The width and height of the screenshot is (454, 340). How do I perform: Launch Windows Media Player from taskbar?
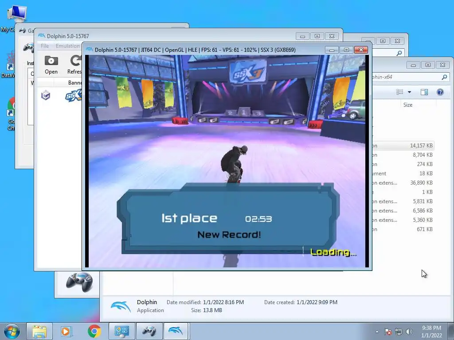coord(66,331)
